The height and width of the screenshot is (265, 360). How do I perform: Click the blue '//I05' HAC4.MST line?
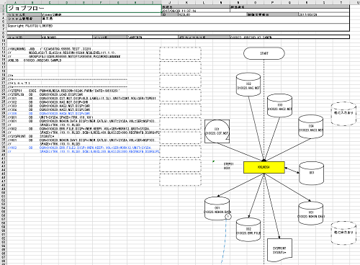[49, 114]
